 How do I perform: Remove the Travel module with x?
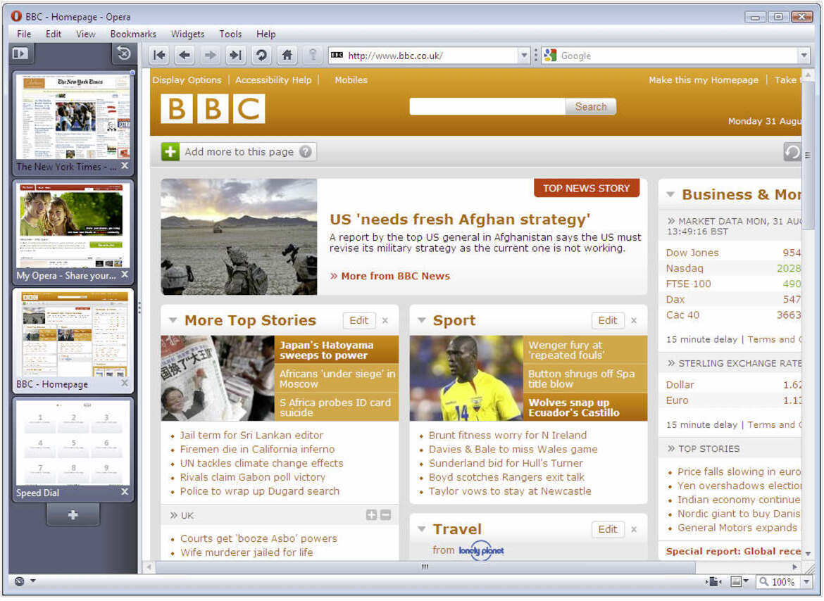coord(634,530)
